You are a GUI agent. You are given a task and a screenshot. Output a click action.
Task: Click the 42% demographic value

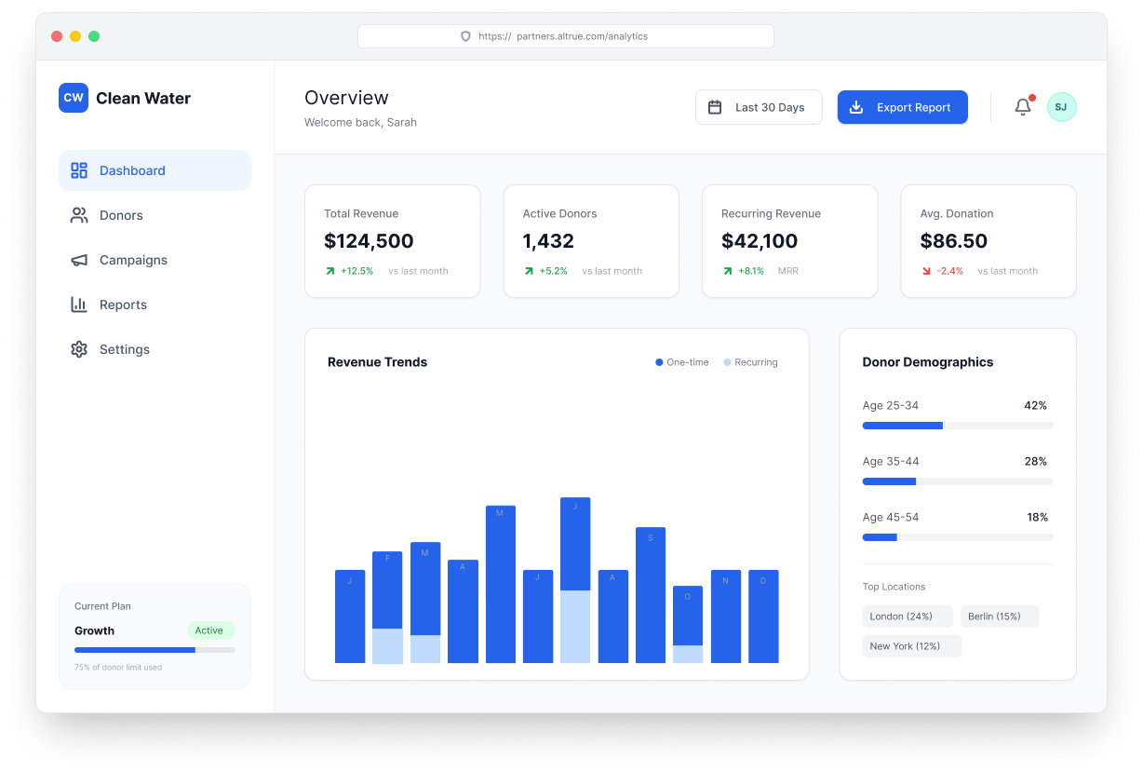click(1036, 406)
